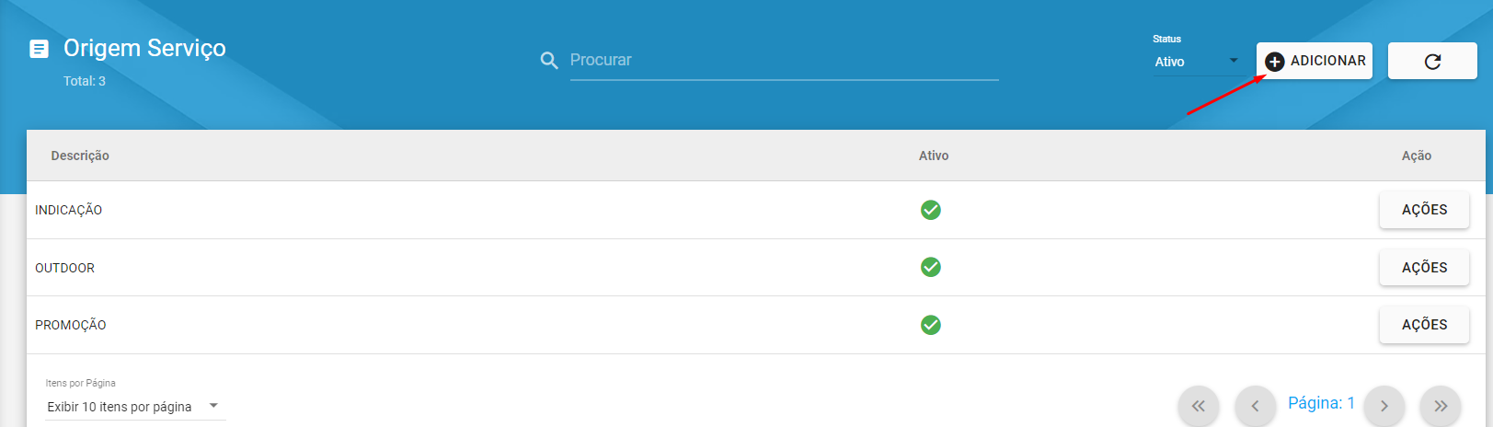Image resolution: width=1493 pixels, height=427 pixels.
Task: Click the Total: 3 text
Action: point(85,81)
